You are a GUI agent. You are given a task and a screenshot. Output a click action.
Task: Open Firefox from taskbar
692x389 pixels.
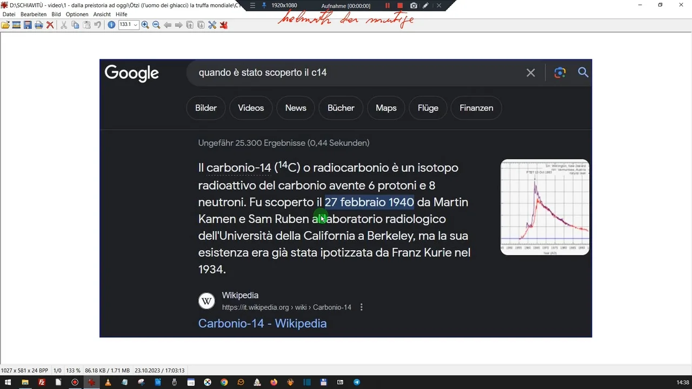(274, 383)
